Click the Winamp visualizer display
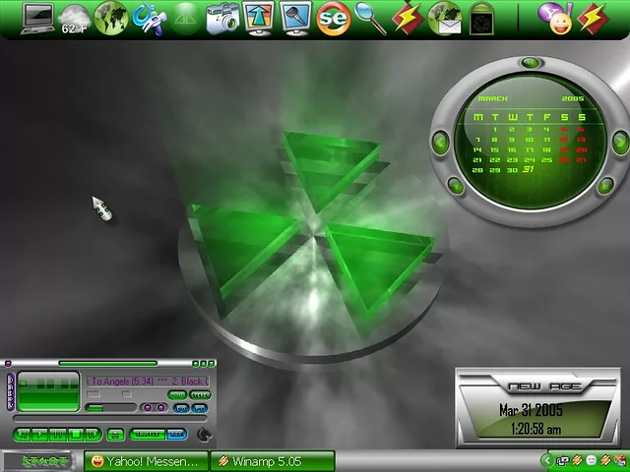Screen dimensions: 630x472 point(48,391)
